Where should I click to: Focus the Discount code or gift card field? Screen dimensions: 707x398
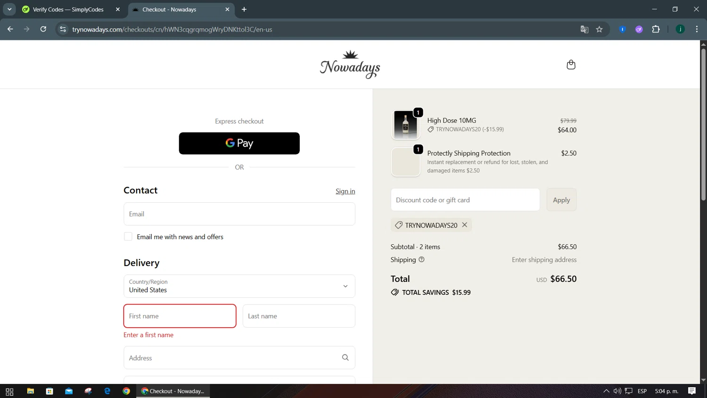(x=465, y=200)
